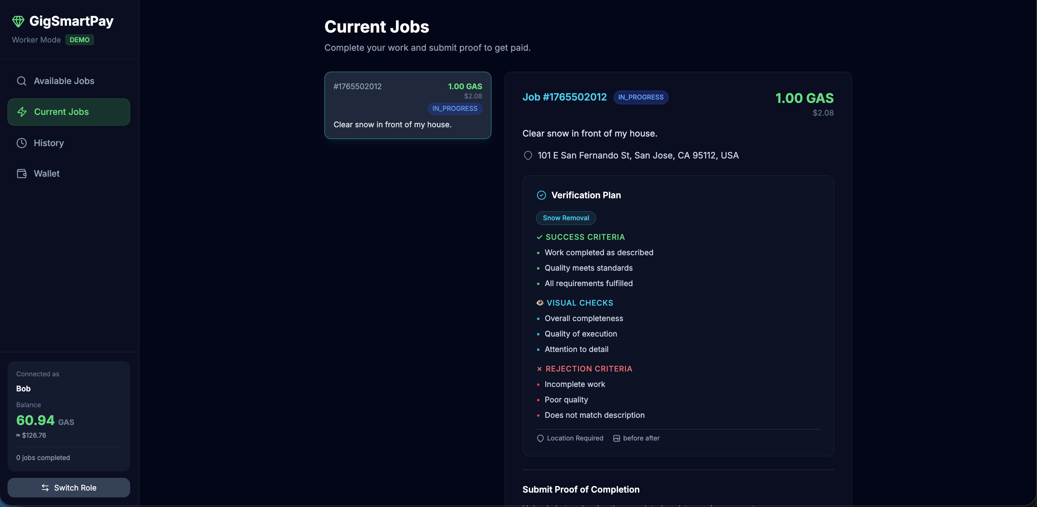Viewport: 1037px width, 507px height.
Task: Open the Wallet section
Action: (47, 174)
